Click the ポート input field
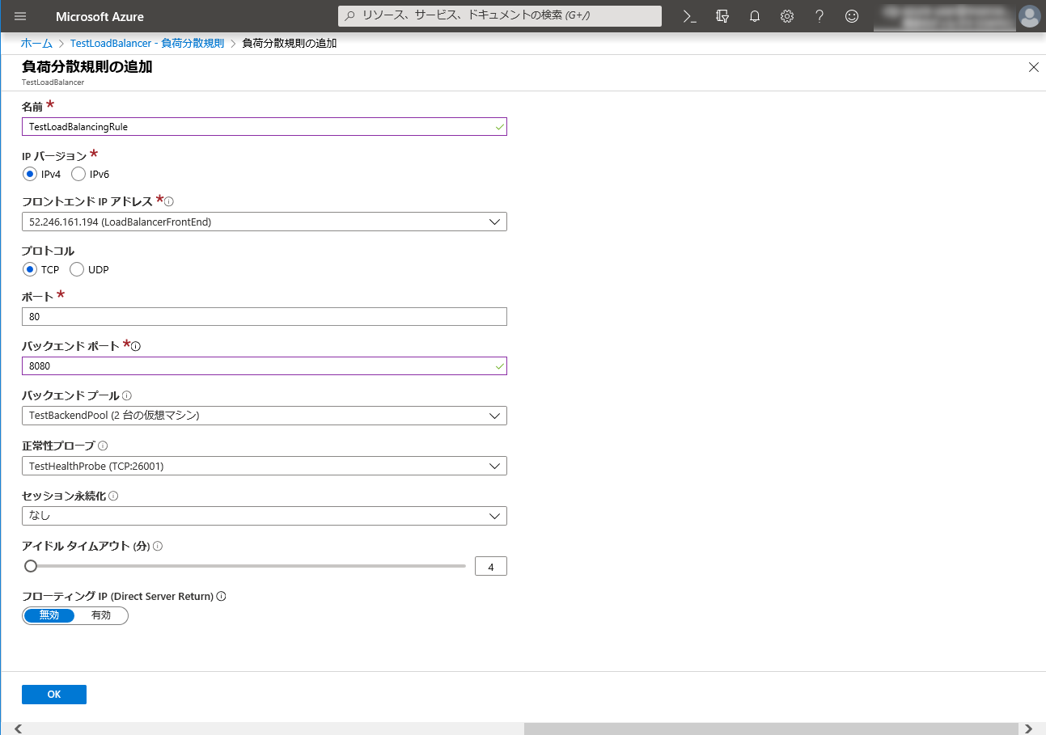 click(x=264, y=317)
